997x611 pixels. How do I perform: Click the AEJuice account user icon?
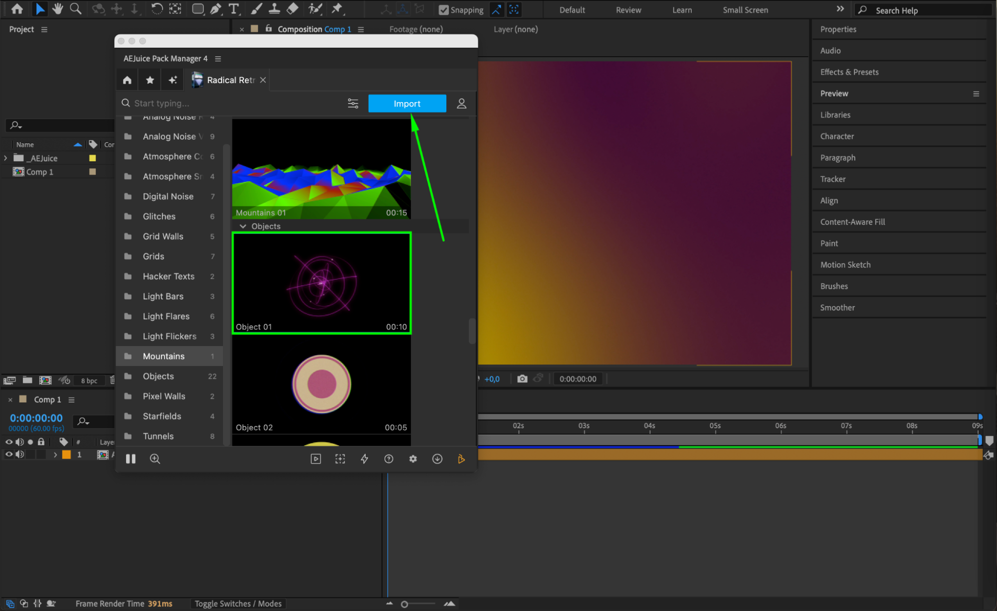click(461, 104)
